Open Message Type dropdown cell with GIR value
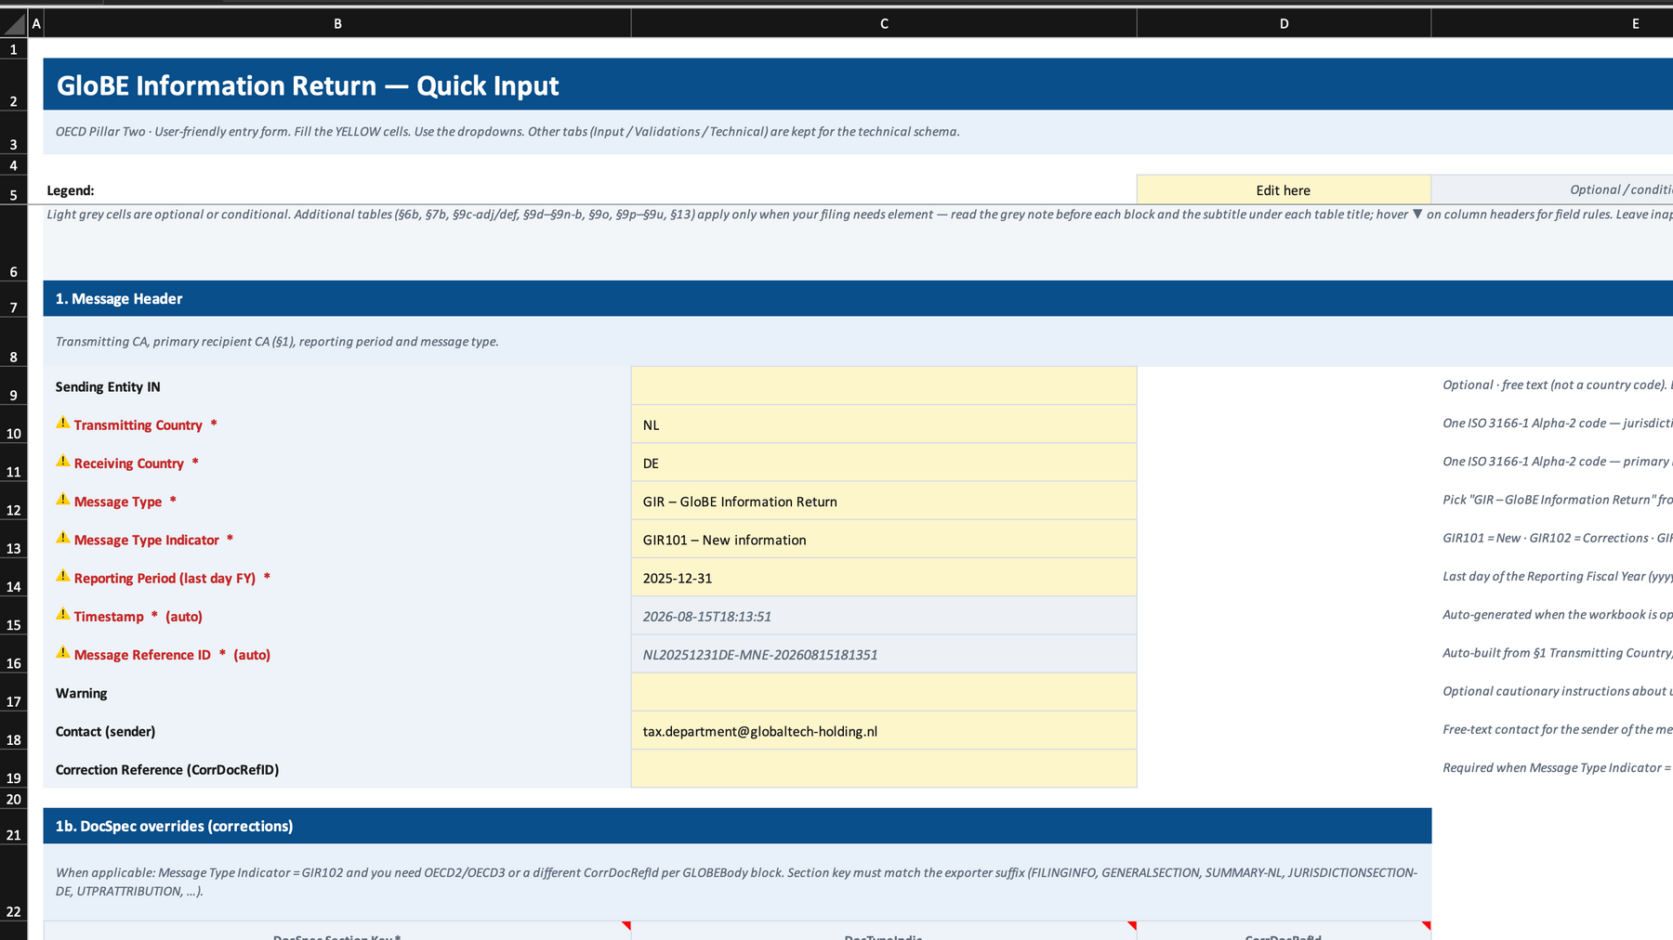Screen dimensions: 1673x940 (x=884, y=501)
